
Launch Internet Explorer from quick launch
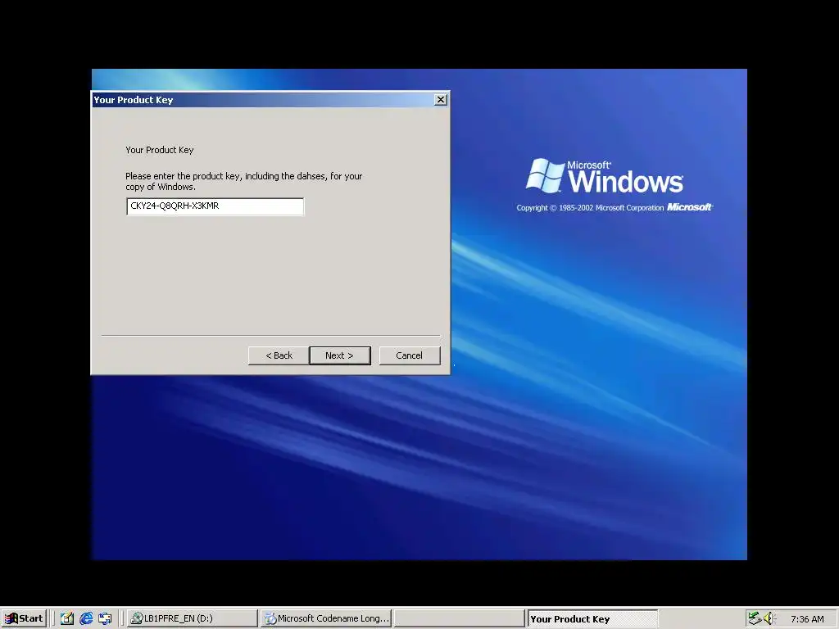[x=85, y=618]
